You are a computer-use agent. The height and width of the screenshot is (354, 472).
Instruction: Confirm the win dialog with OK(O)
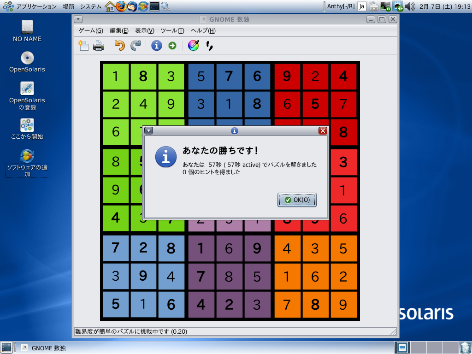[x=297, y=200]
